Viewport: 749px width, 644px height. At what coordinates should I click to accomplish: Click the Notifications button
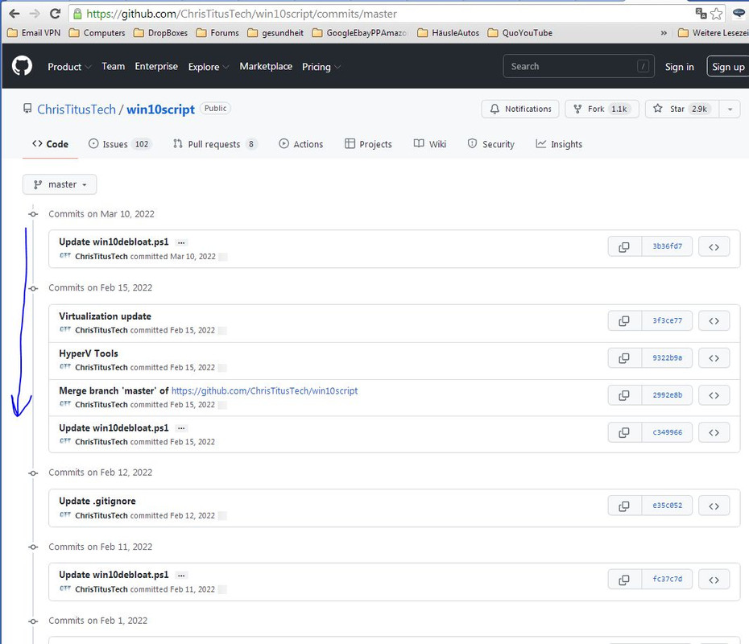click(x=520, y=109)
